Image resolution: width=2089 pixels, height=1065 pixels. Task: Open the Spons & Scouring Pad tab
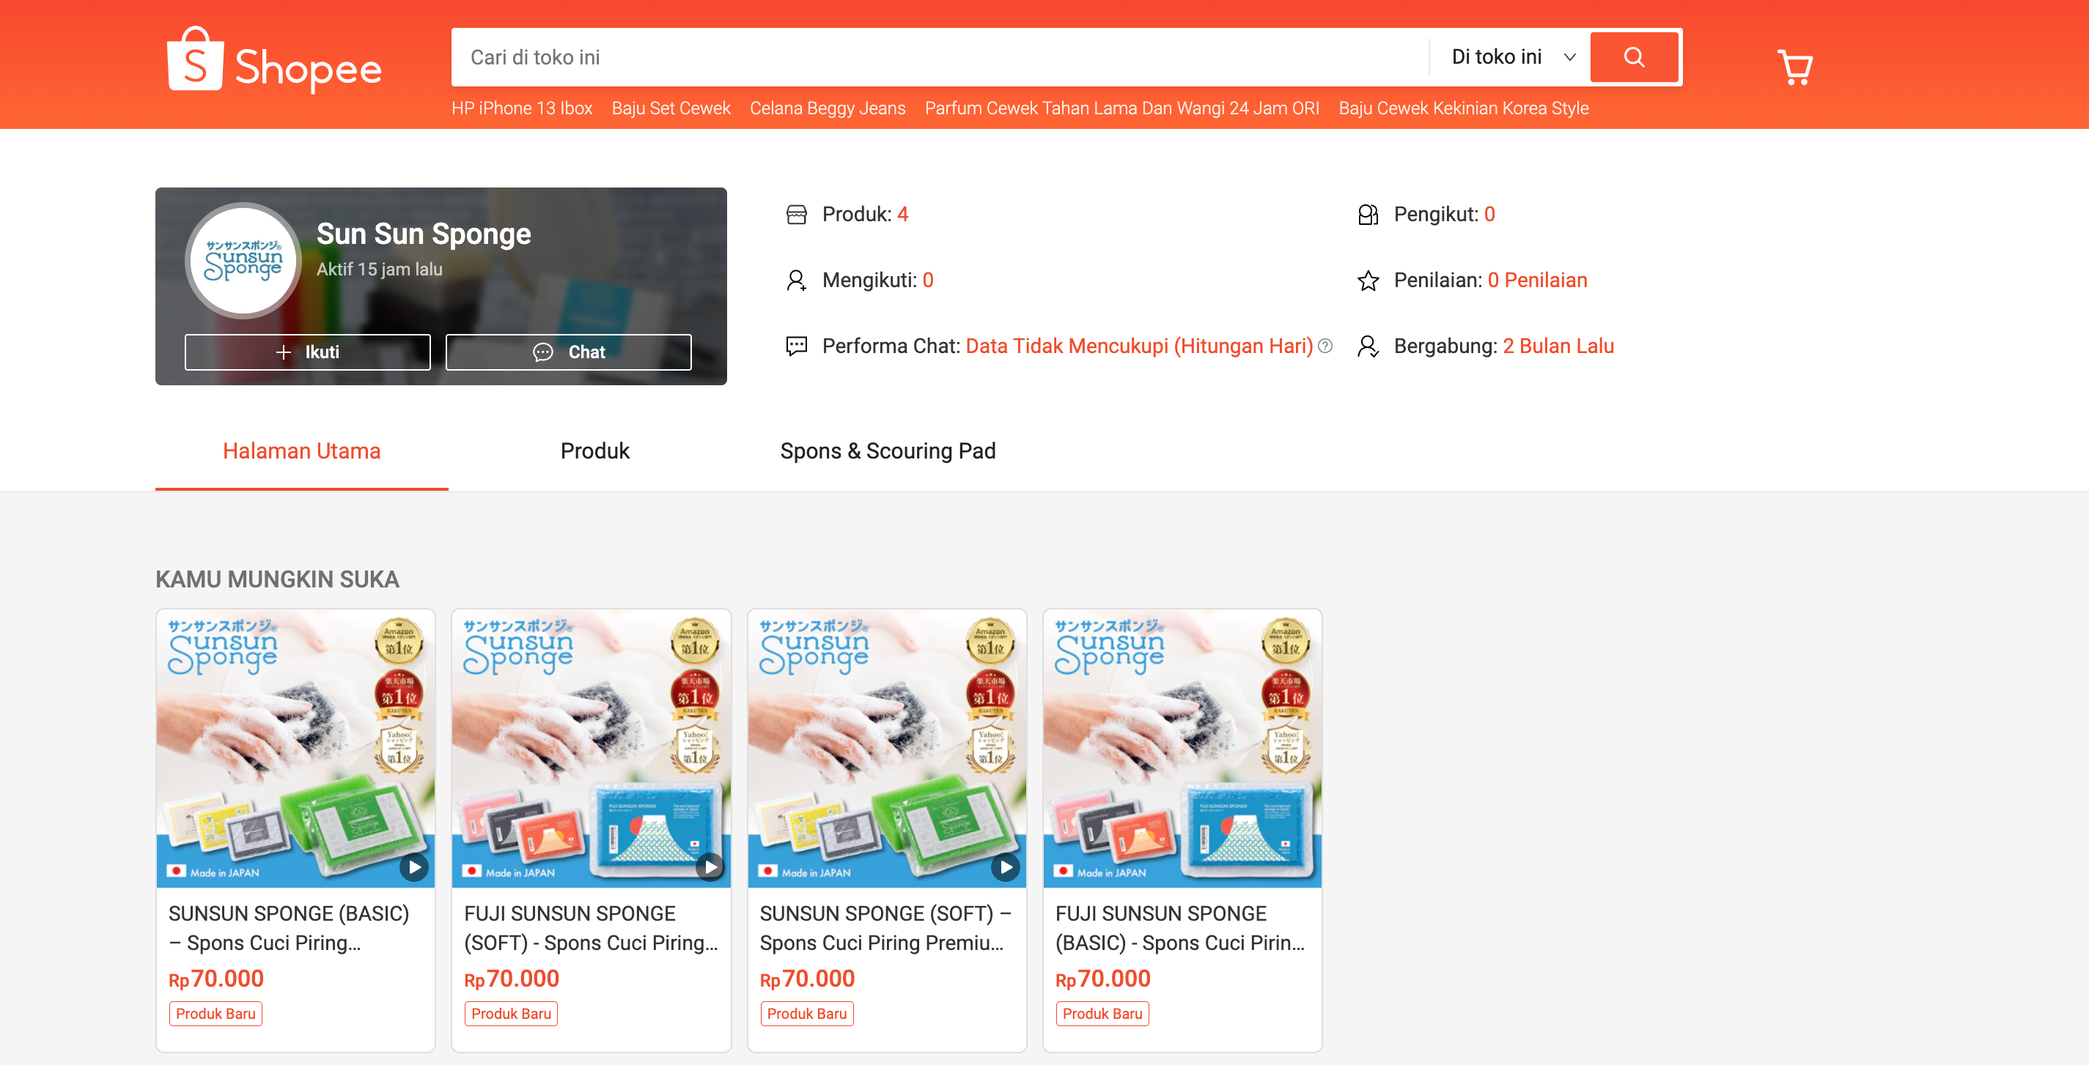(x=887, y=450)
